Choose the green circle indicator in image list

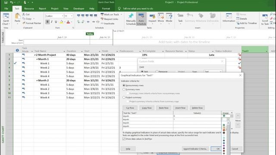(224, 125)
